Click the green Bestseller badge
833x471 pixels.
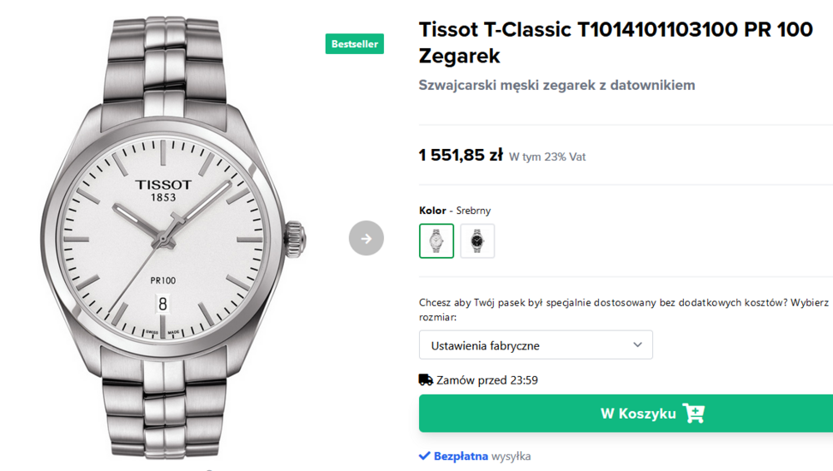[355, 44]
